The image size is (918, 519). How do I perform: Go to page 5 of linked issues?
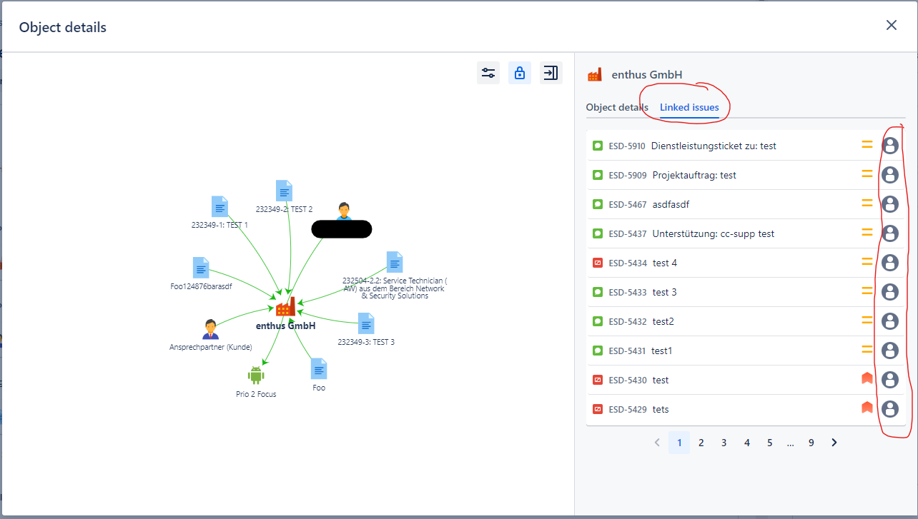click(769, 443)
